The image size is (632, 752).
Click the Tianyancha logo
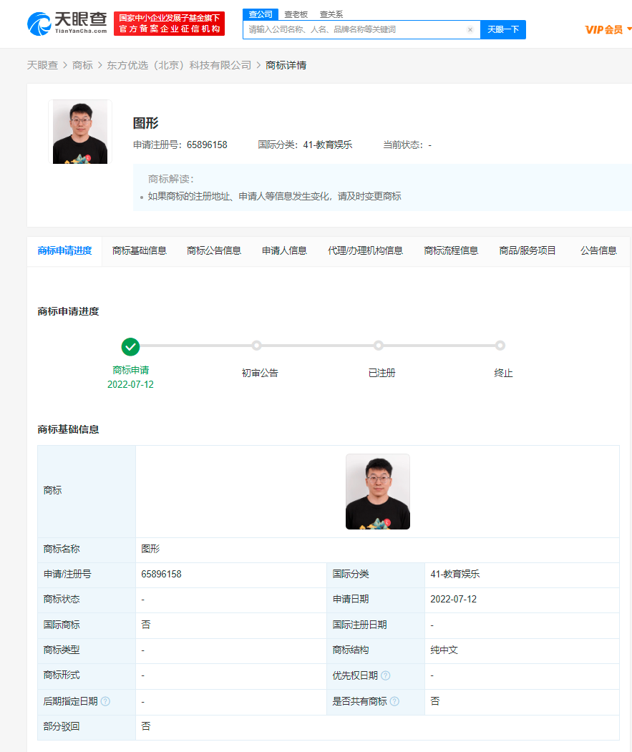[x=67, y=23]
